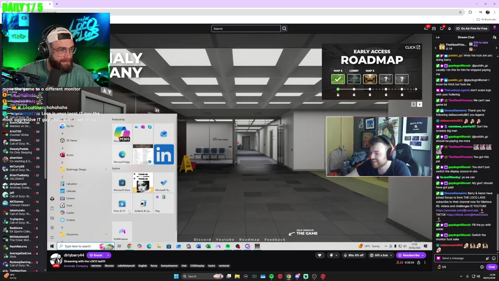Open Microsoft Edge tile in Start menu
The height and width of the screenshot is (281, 499).
tap(122, 155)
